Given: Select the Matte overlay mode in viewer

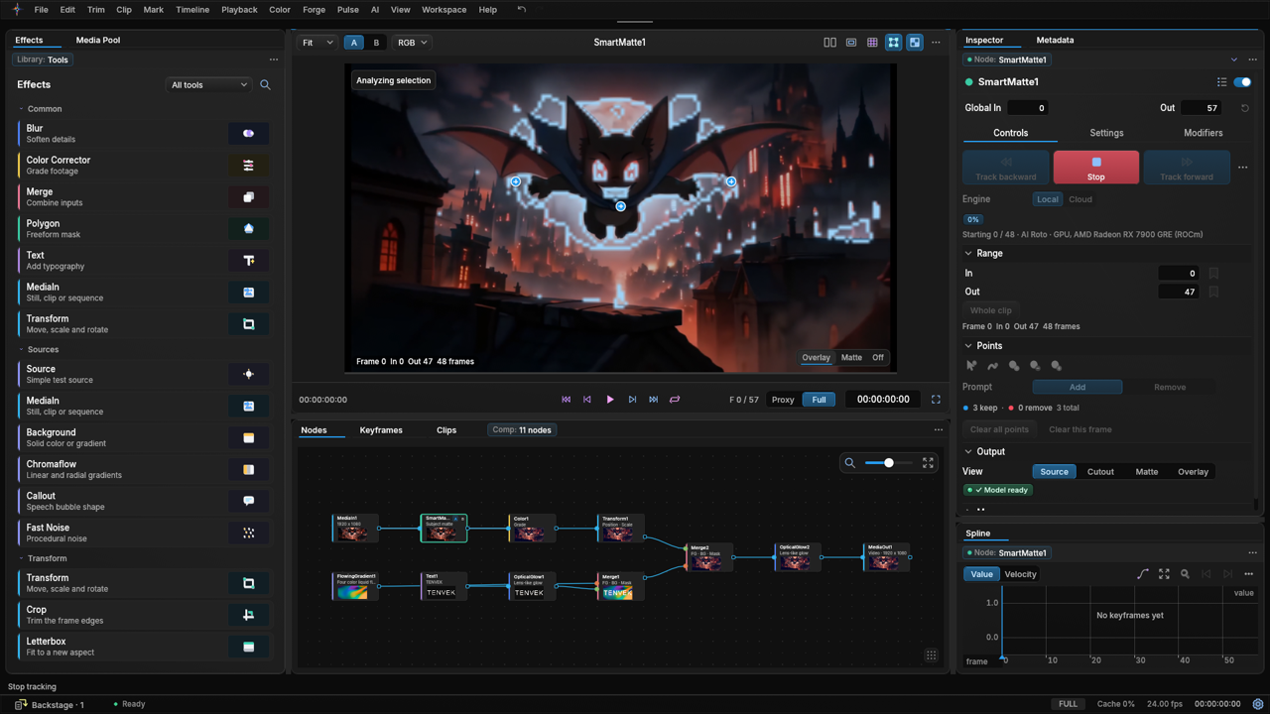Looking at the screenshot, I should tap(851, 358).
